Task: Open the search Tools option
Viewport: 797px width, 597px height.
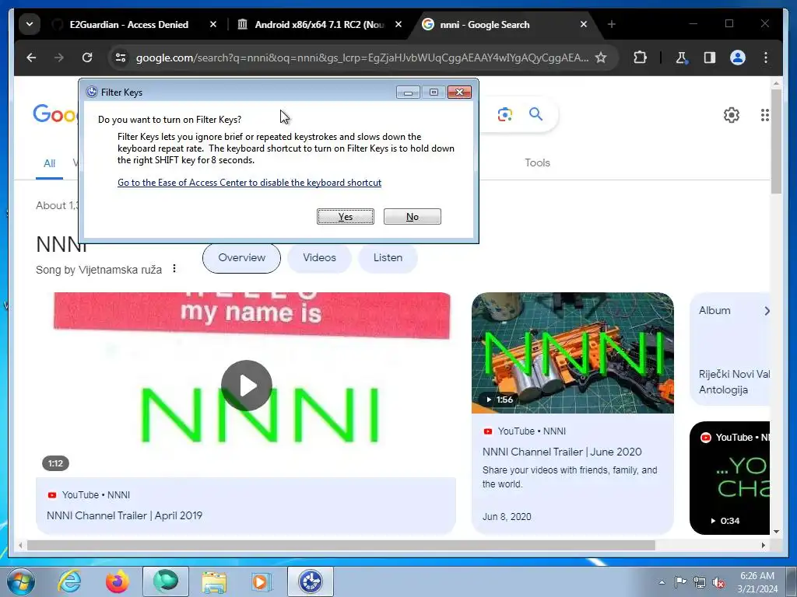Action: [x=537, y=162]
